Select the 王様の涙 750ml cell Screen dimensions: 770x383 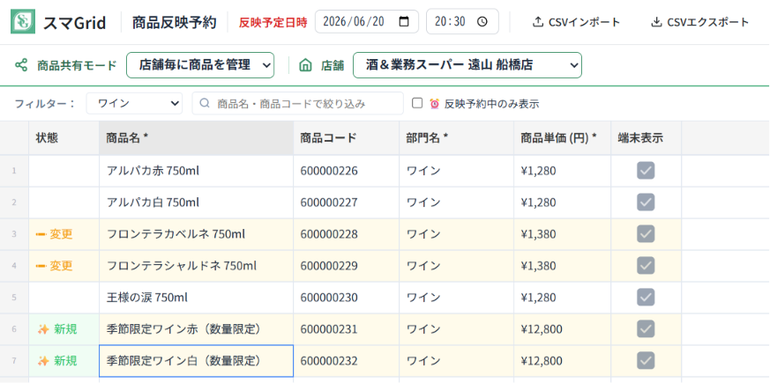click(197, 298)
